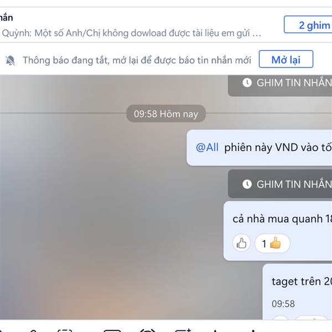Add a thumbs-up reaction to 'cả nhà mua' message
Screen dimensions: 332x332
coord(241,243)
